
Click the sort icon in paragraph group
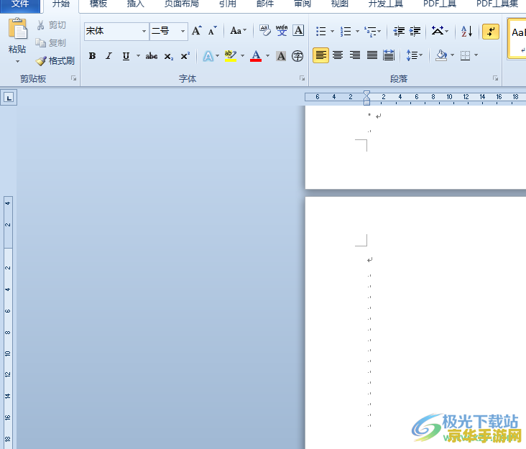click(x=466, y=32)
